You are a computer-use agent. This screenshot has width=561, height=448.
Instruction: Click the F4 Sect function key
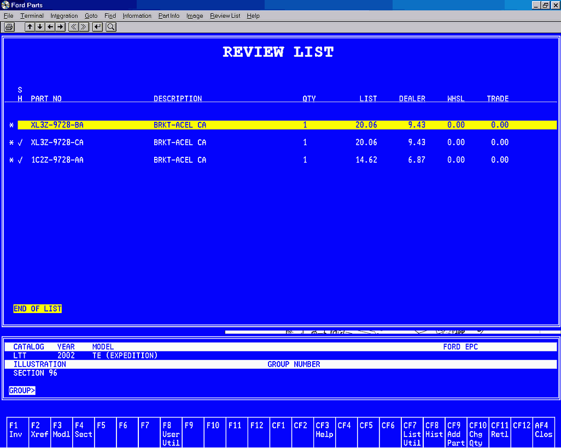point(83,432)
